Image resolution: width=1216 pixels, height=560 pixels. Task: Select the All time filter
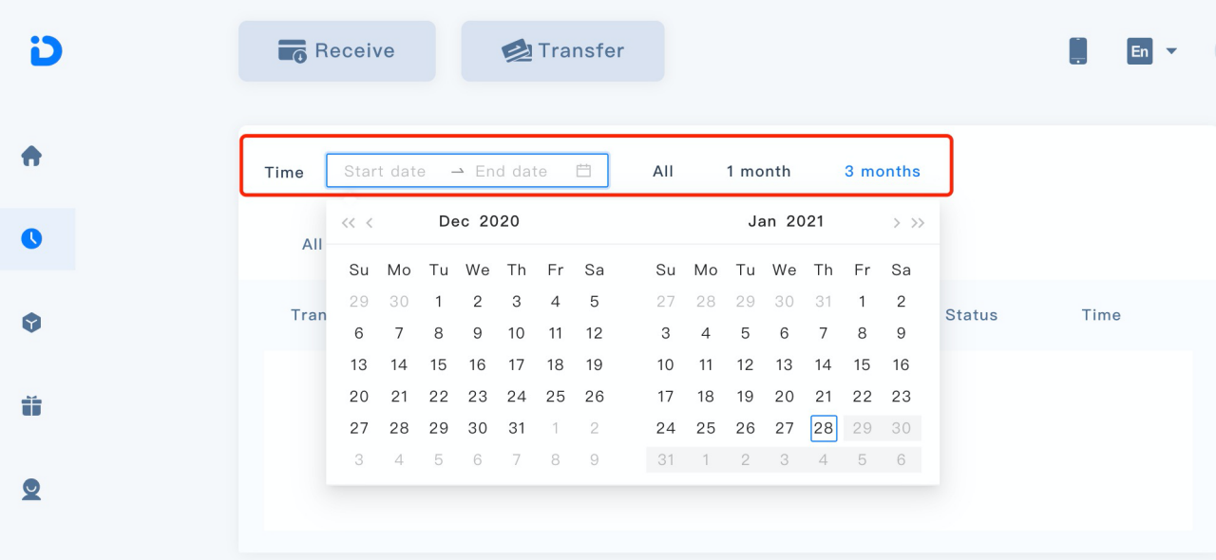(663, 172)
